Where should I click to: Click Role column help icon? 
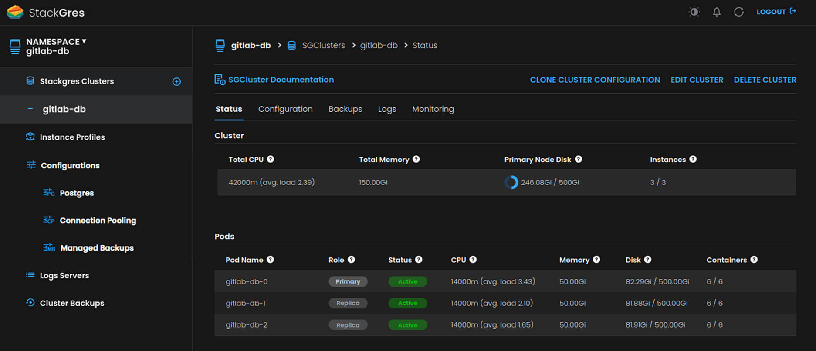tap(351, 260)
